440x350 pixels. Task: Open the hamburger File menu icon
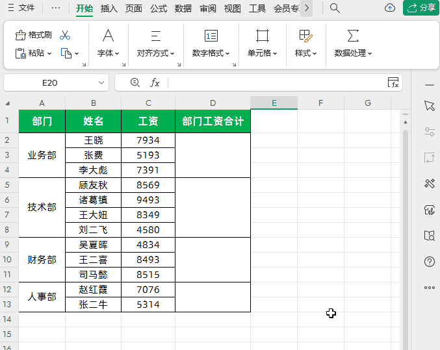click(11, 8)
